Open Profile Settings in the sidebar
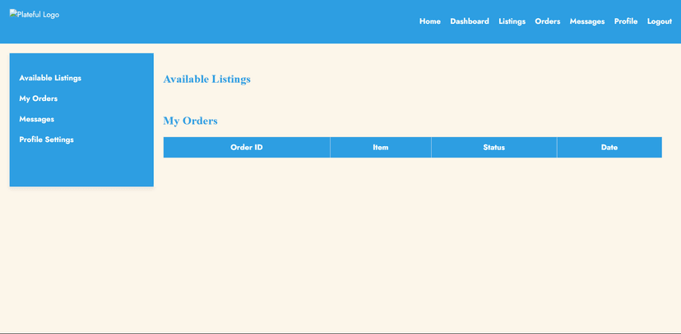Viewport: 681px width, 334px height. click(x=47, y=140)
